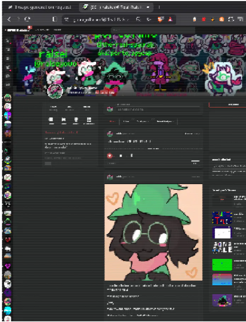Open the green-hat avatar atop the sidebar list
This screenshot has height=322, width=246.
(7, 98)
